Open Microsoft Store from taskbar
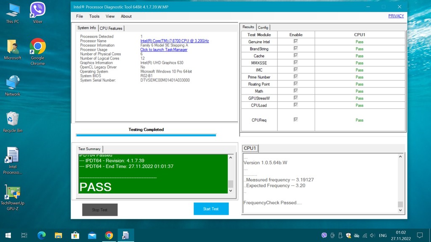The height and width of the screenshot is (242, 431). coord(75,235)
